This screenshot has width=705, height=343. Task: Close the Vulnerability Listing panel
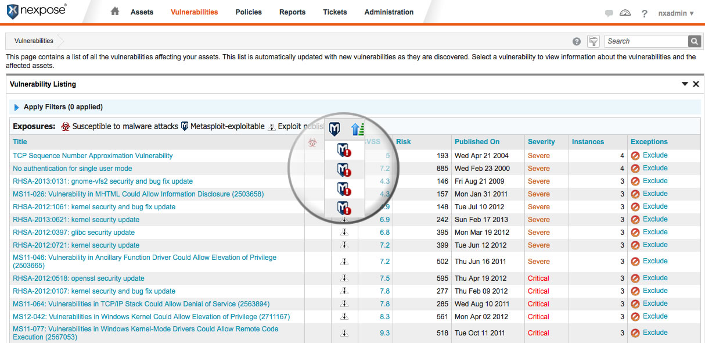(x=696, y=84)
